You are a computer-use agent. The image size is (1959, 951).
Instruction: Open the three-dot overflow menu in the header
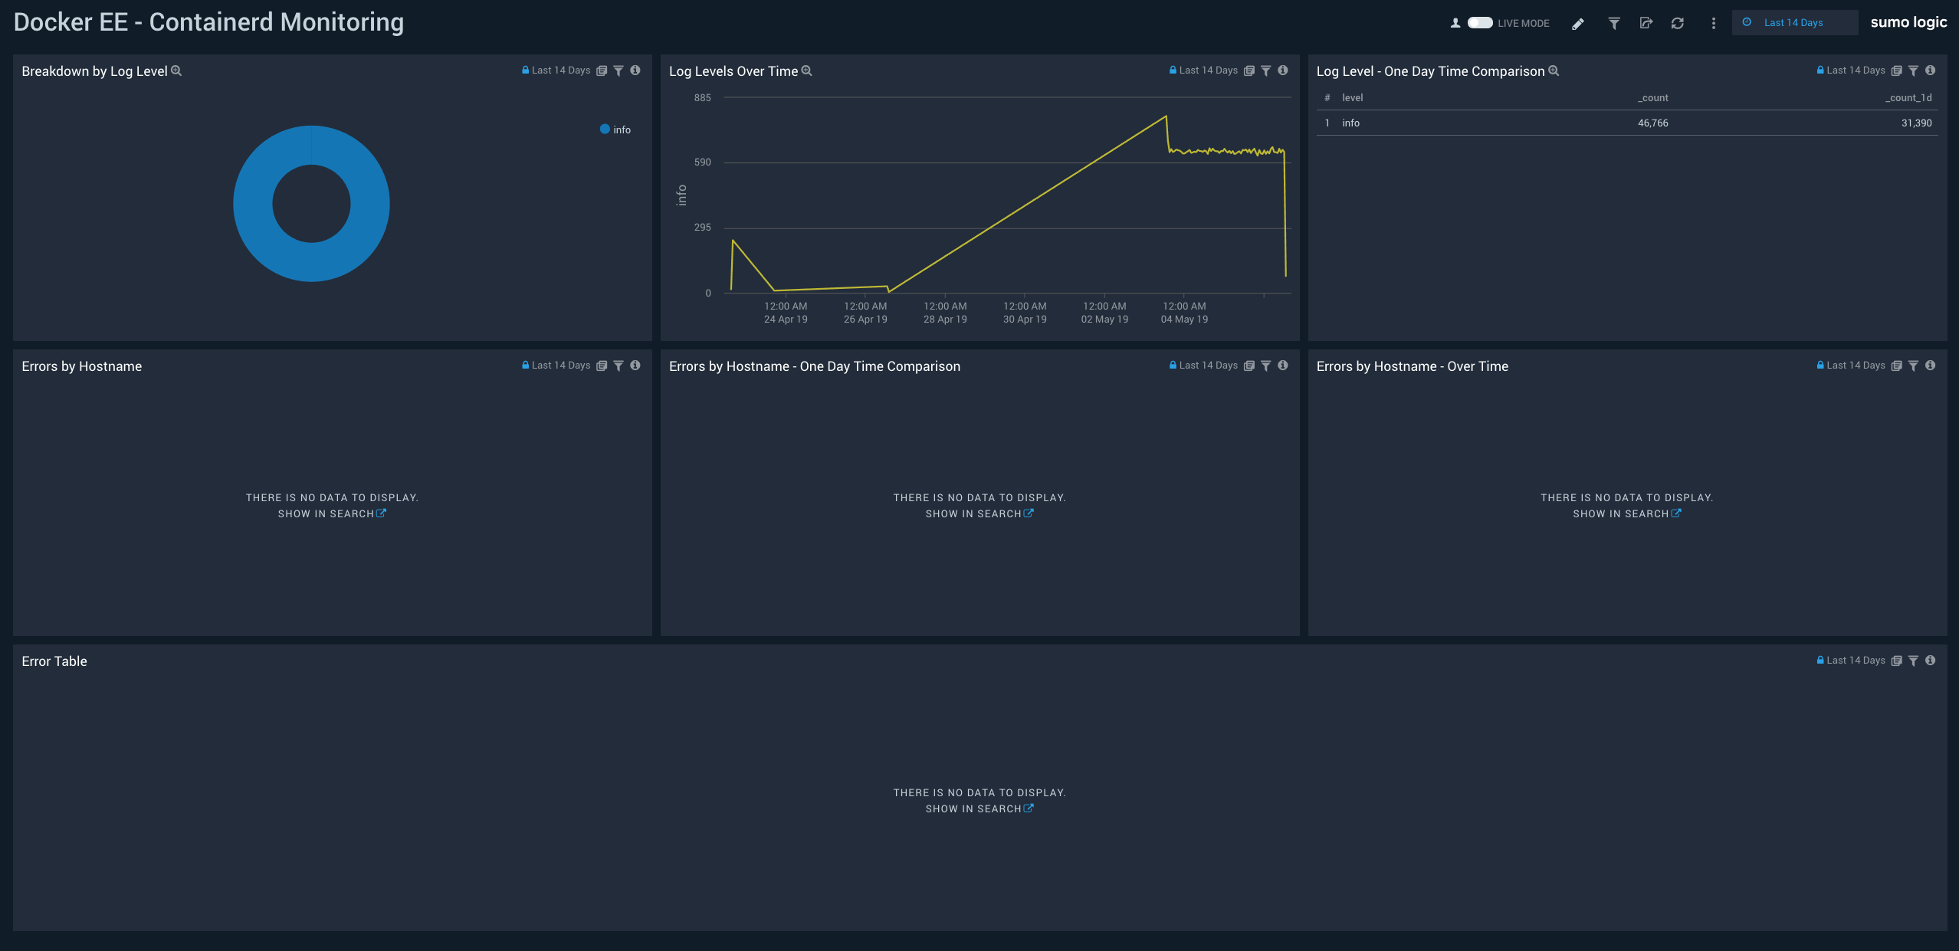[x=1713, y=23]
